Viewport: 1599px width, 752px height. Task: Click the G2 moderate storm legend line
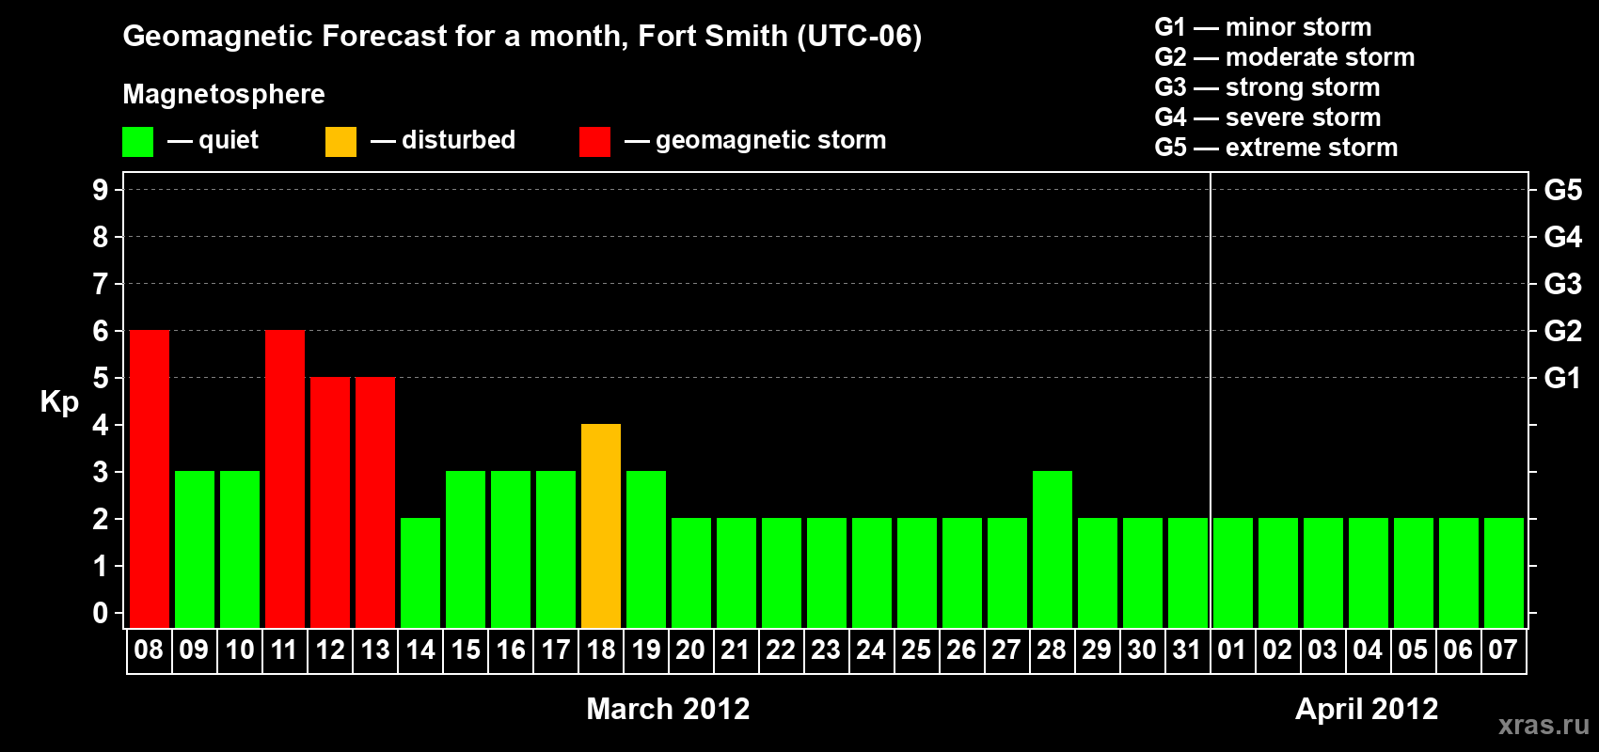pos(1285,57)
